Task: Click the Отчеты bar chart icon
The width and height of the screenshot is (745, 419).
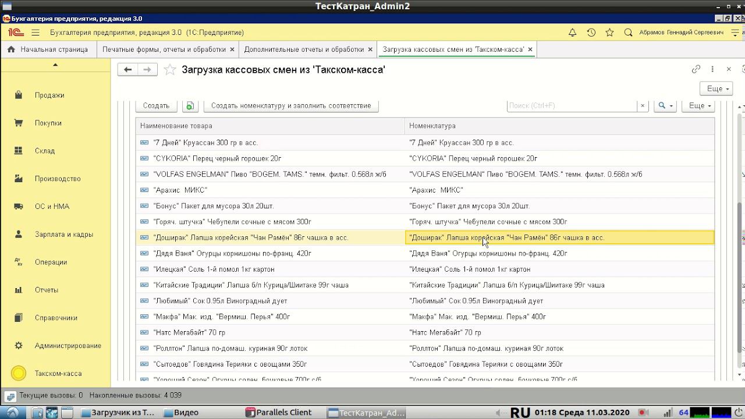Action: (18, 290)
